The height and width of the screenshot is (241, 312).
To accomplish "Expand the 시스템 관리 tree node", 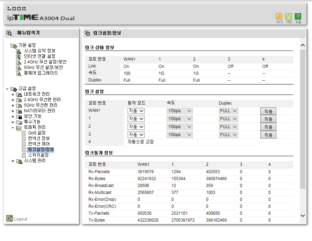I will coord(13,161).
